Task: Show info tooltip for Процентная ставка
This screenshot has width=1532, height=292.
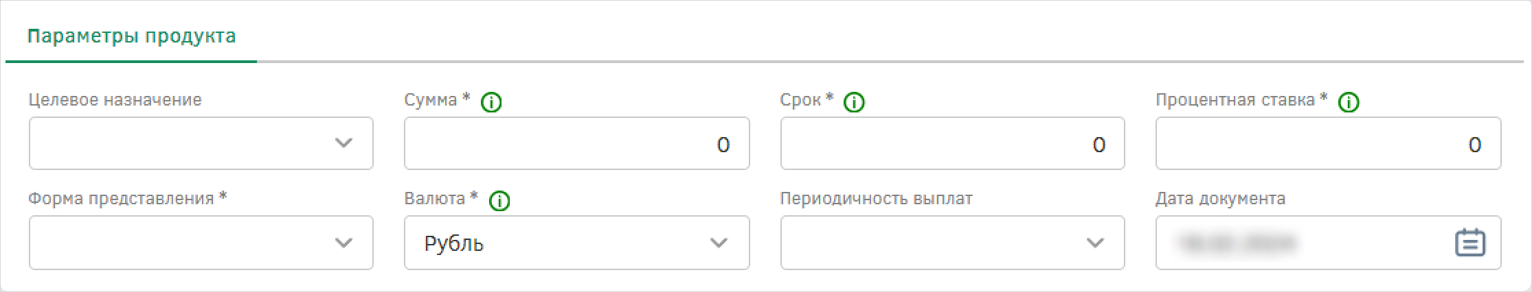Action: point(1349,103)
